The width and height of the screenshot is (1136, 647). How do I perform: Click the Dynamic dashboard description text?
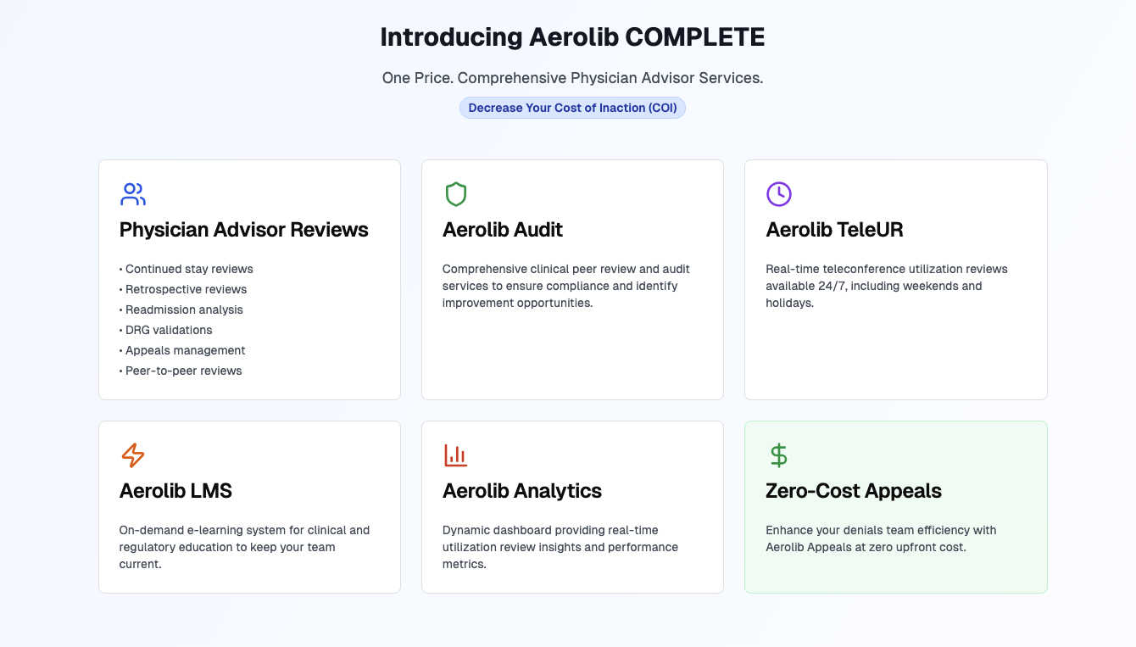click(x=560, y=547)
